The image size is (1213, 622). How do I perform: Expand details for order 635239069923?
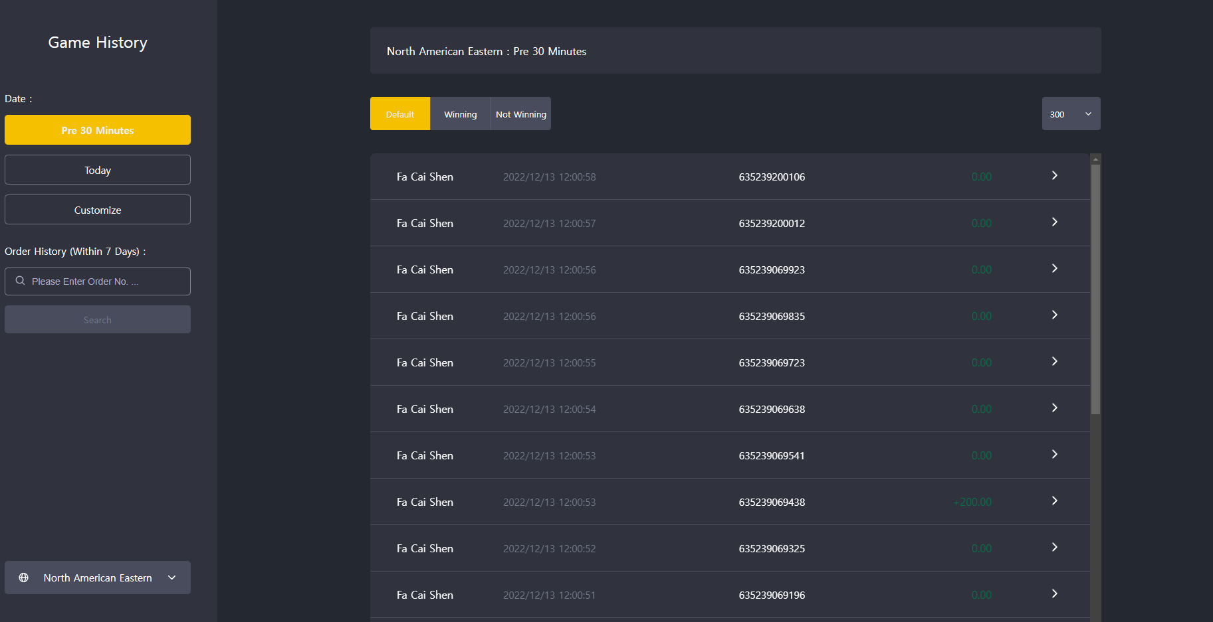(x=1055, y=268)
